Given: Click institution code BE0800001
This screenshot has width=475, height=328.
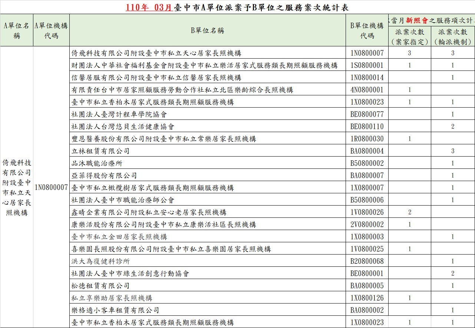Looking at the screenshot, I should tap(367, 273).
